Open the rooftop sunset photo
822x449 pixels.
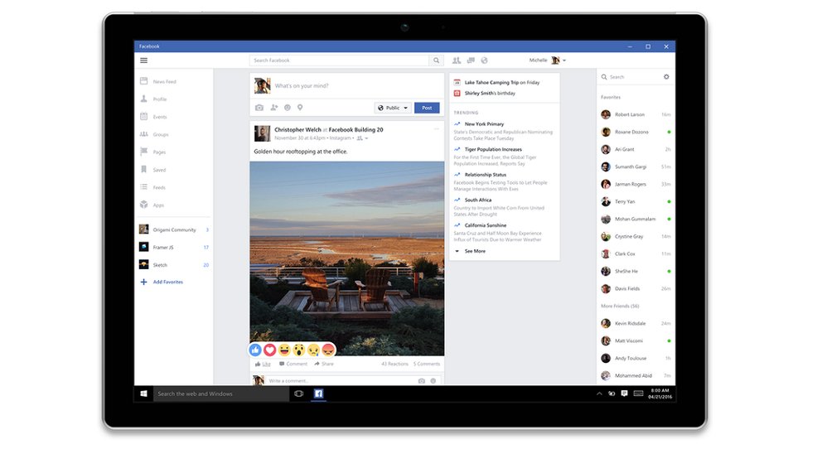coord(347,258)
